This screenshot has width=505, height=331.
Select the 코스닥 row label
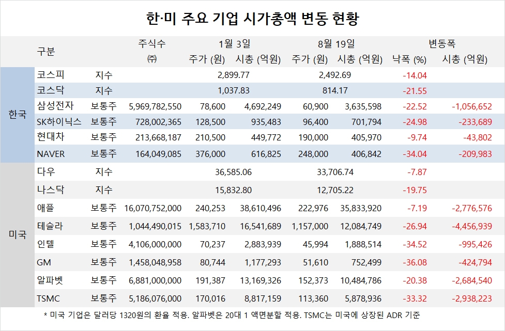(x=51, y=90)
